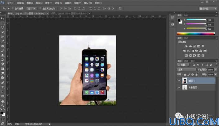Add a Brightness/Contrast adjustment

186,46
